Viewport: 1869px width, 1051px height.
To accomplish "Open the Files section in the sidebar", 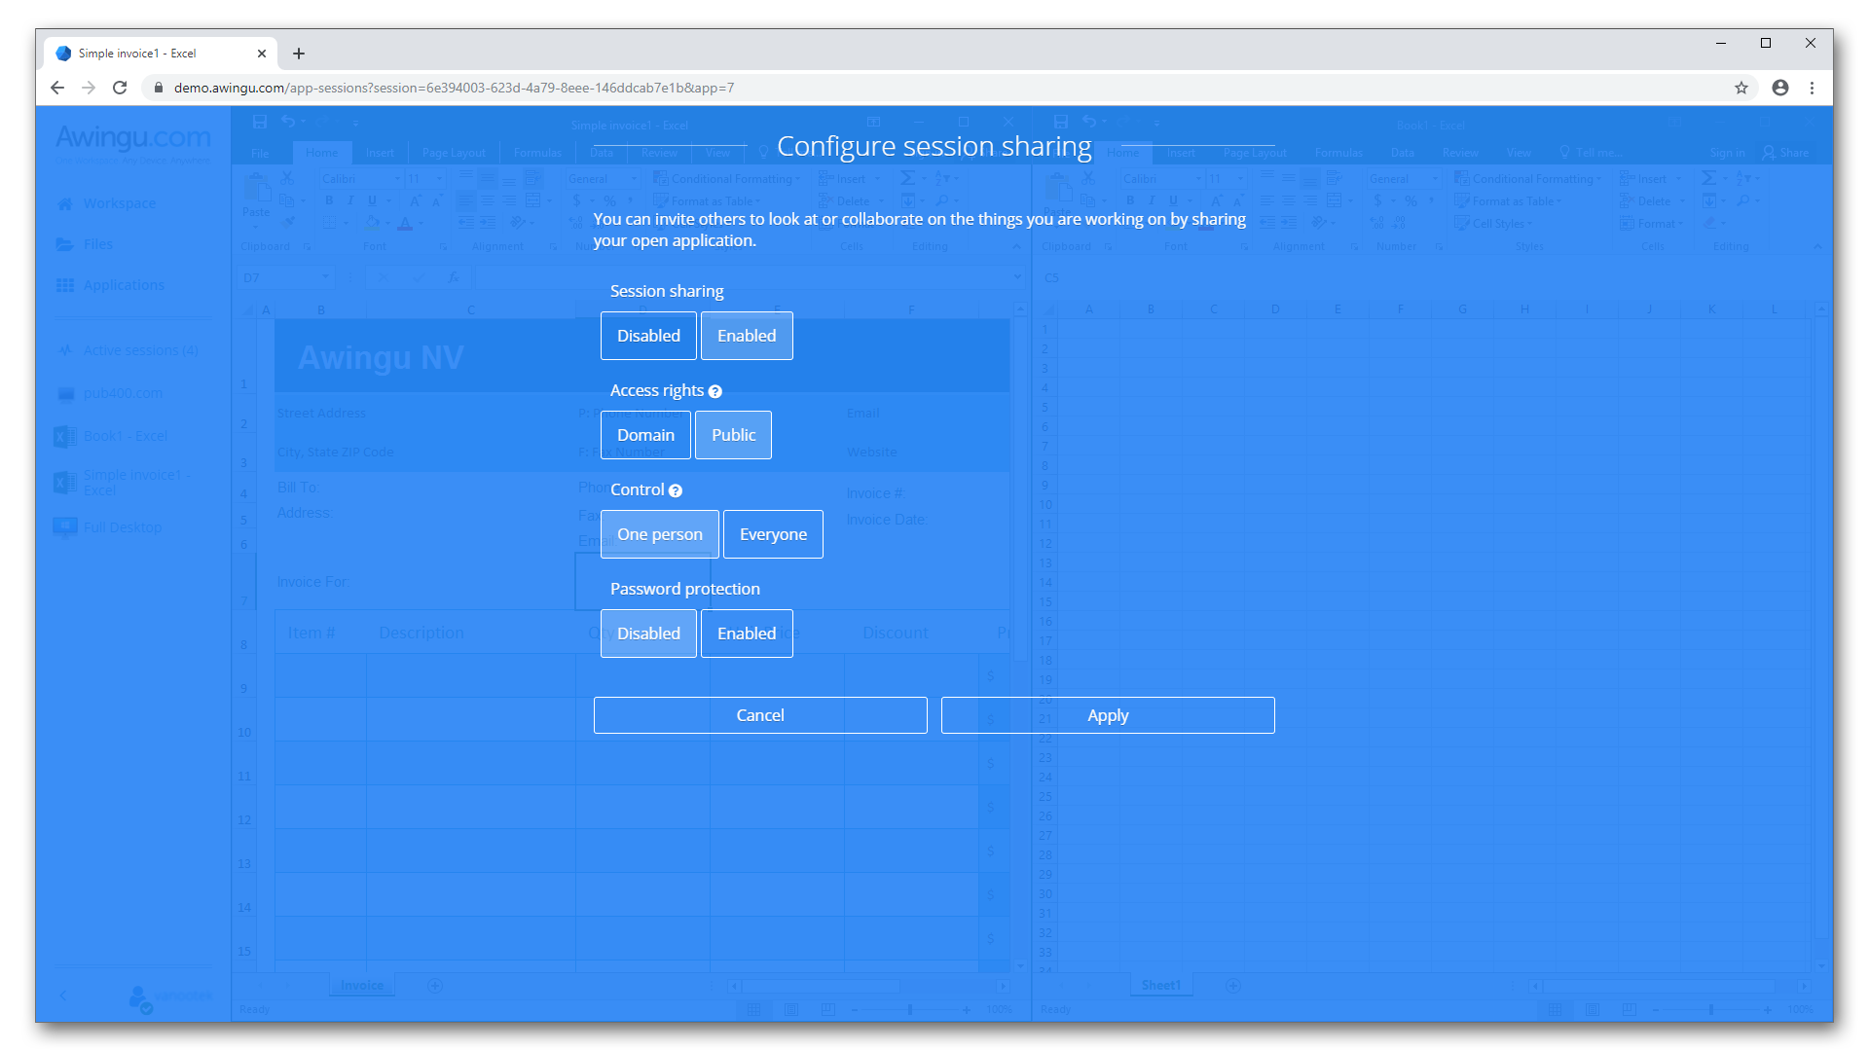I will [98, 244].
